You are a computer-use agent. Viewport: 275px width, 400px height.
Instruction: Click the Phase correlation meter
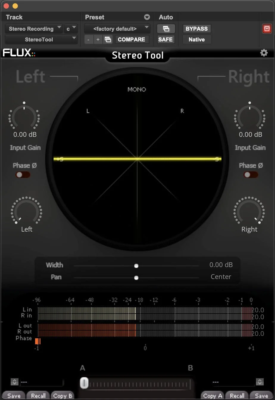click(144, 341)
